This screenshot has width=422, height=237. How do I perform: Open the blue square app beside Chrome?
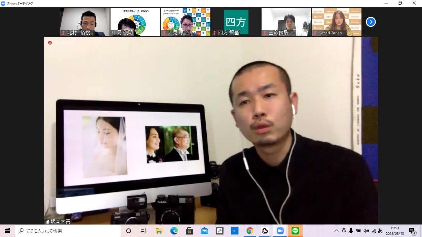pos(235,231)
